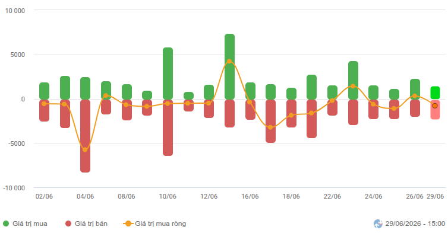
Task: Click the red sell bar on 10/06
Action: (x=168, y=128)
